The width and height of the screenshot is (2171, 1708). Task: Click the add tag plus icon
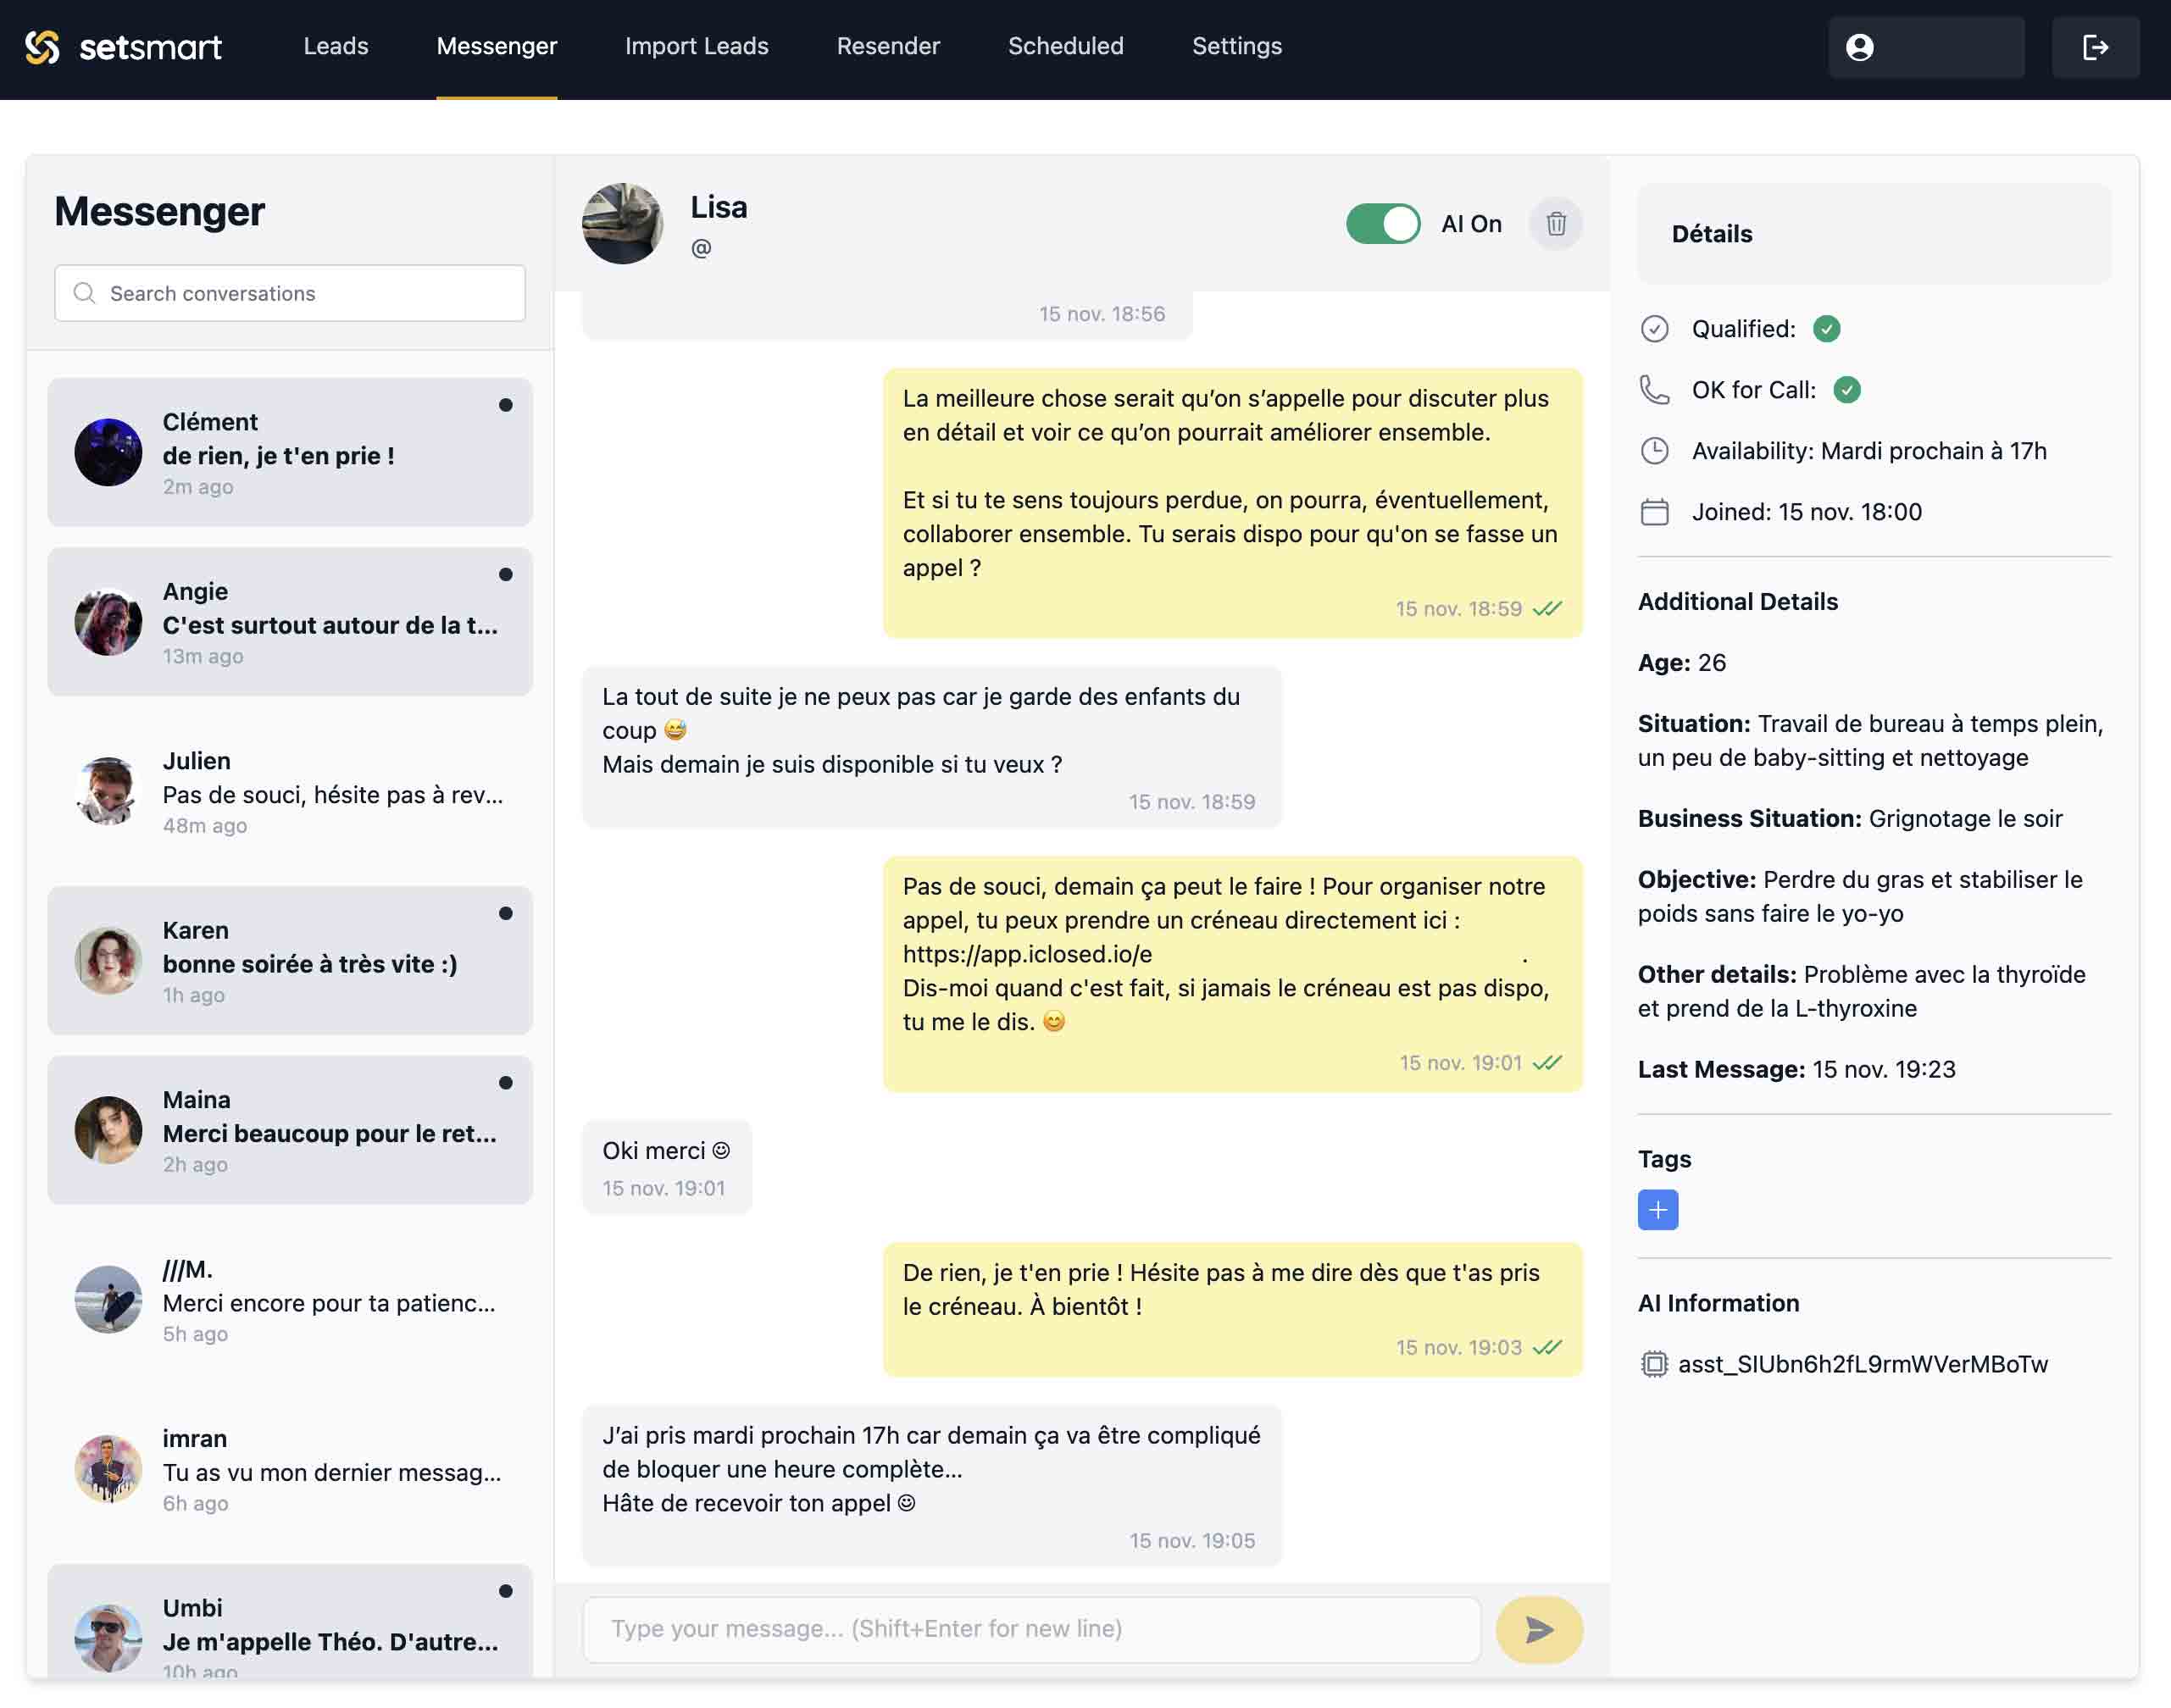click(x=1657, y=1209)
